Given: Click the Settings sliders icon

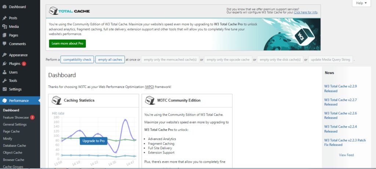Looking at the screenshot, I should [4, 89].
